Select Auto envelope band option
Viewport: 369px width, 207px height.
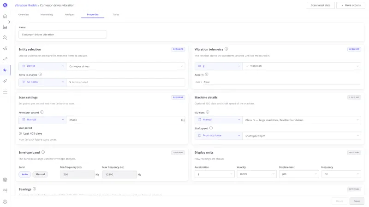coord(25,174)
